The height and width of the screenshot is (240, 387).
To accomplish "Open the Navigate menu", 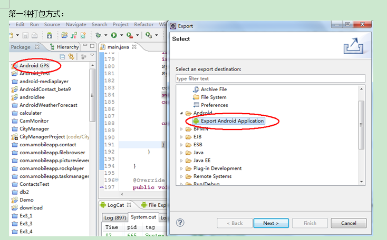I will point(76,24).
